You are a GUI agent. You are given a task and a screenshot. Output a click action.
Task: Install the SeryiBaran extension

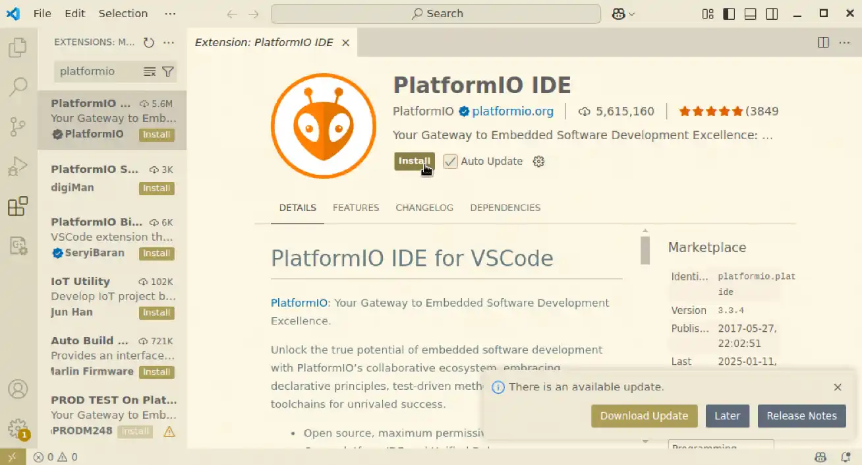tap(157, 253)
